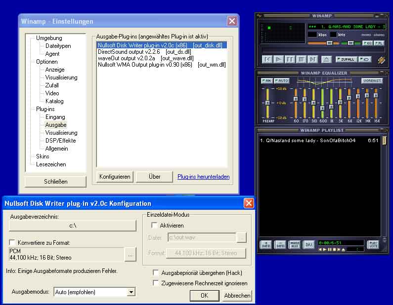This screenshot has height=305, width=393.
Task: Click the playlist + DATEI add file button
Action: pyautogui.click(x=266, y=244)
